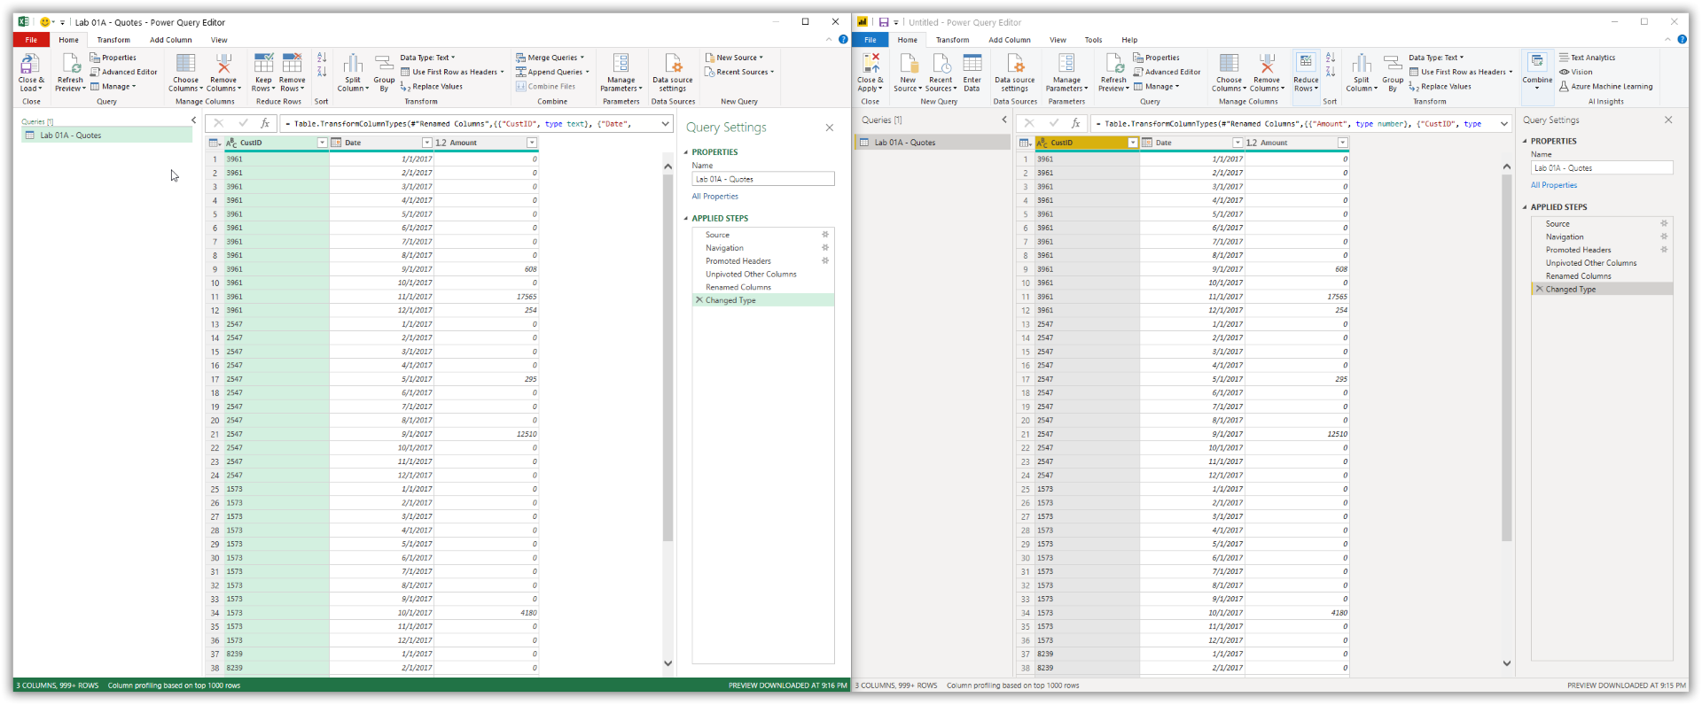The height and width of the screenshot is (705, 1702).
Task: Click Refresh Preview in the Excel Power Query window
Action: [70, 72]
